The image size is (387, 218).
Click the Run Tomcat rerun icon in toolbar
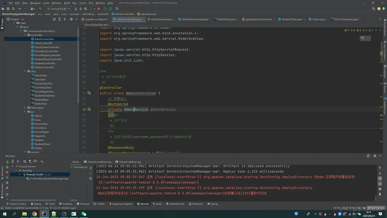click(76, 9)
